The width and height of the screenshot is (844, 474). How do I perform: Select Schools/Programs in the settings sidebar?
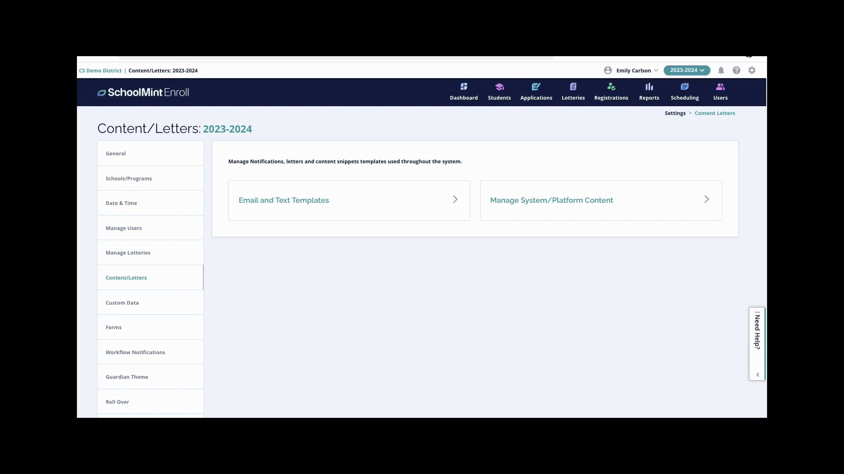click(x=150, y=178)
